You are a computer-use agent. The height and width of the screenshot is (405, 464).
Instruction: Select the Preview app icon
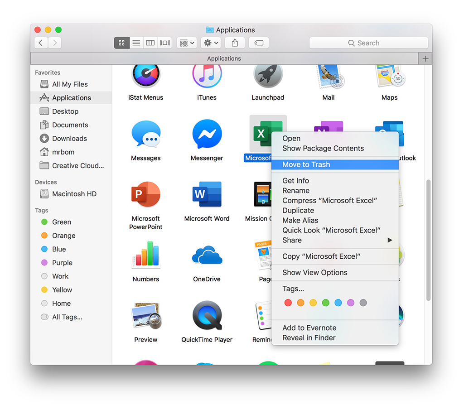(x=147, y=316)
